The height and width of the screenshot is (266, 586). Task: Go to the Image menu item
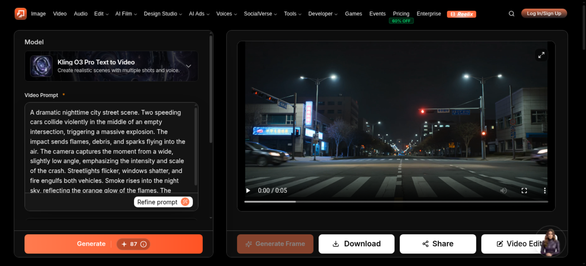[38, 14]
